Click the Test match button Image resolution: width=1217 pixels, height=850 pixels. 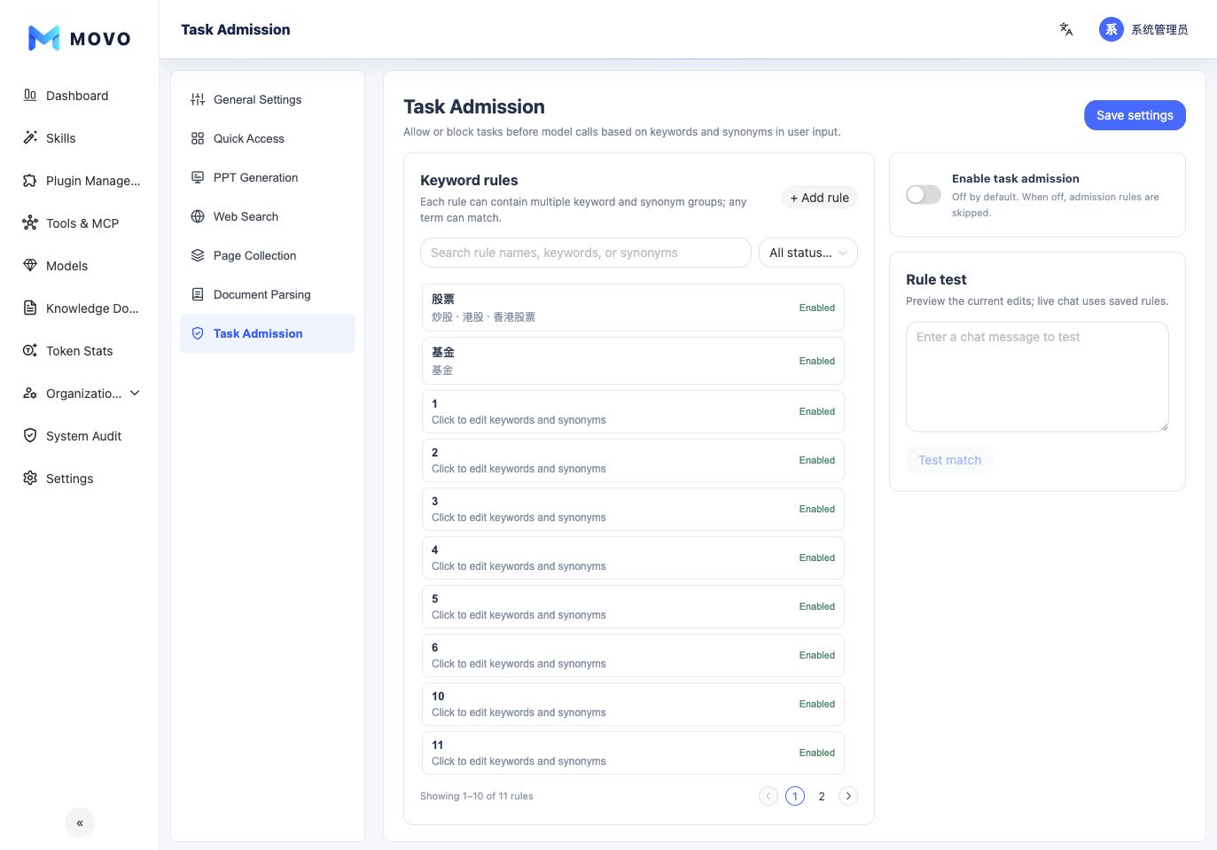click(x=950, y=460)
